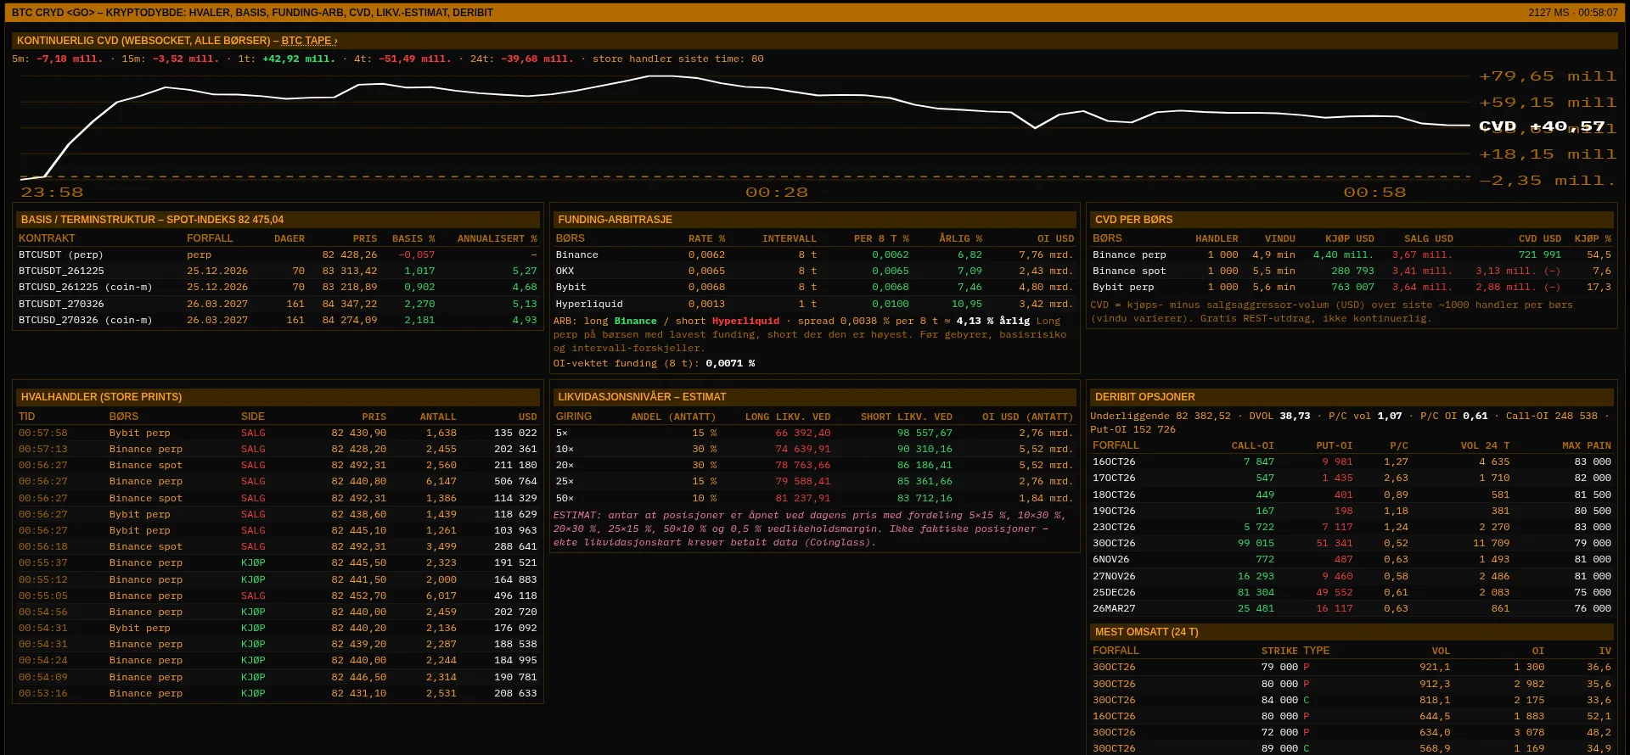Select the BTCUSD_270326 (coin-m) row
Screen dimensions: 1630x755
point(278,320)
